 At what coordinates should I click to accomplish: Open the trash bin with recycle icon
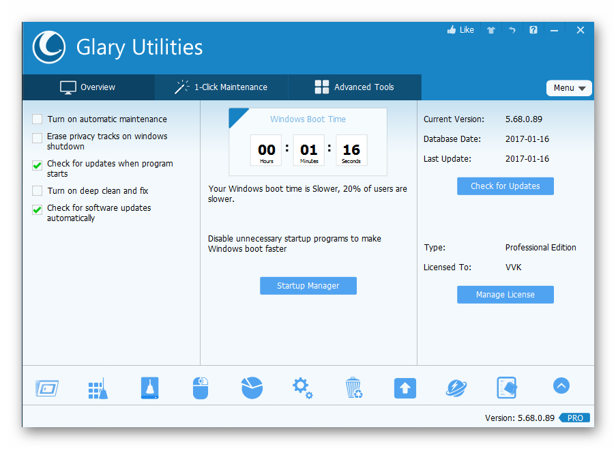[353, 388]
